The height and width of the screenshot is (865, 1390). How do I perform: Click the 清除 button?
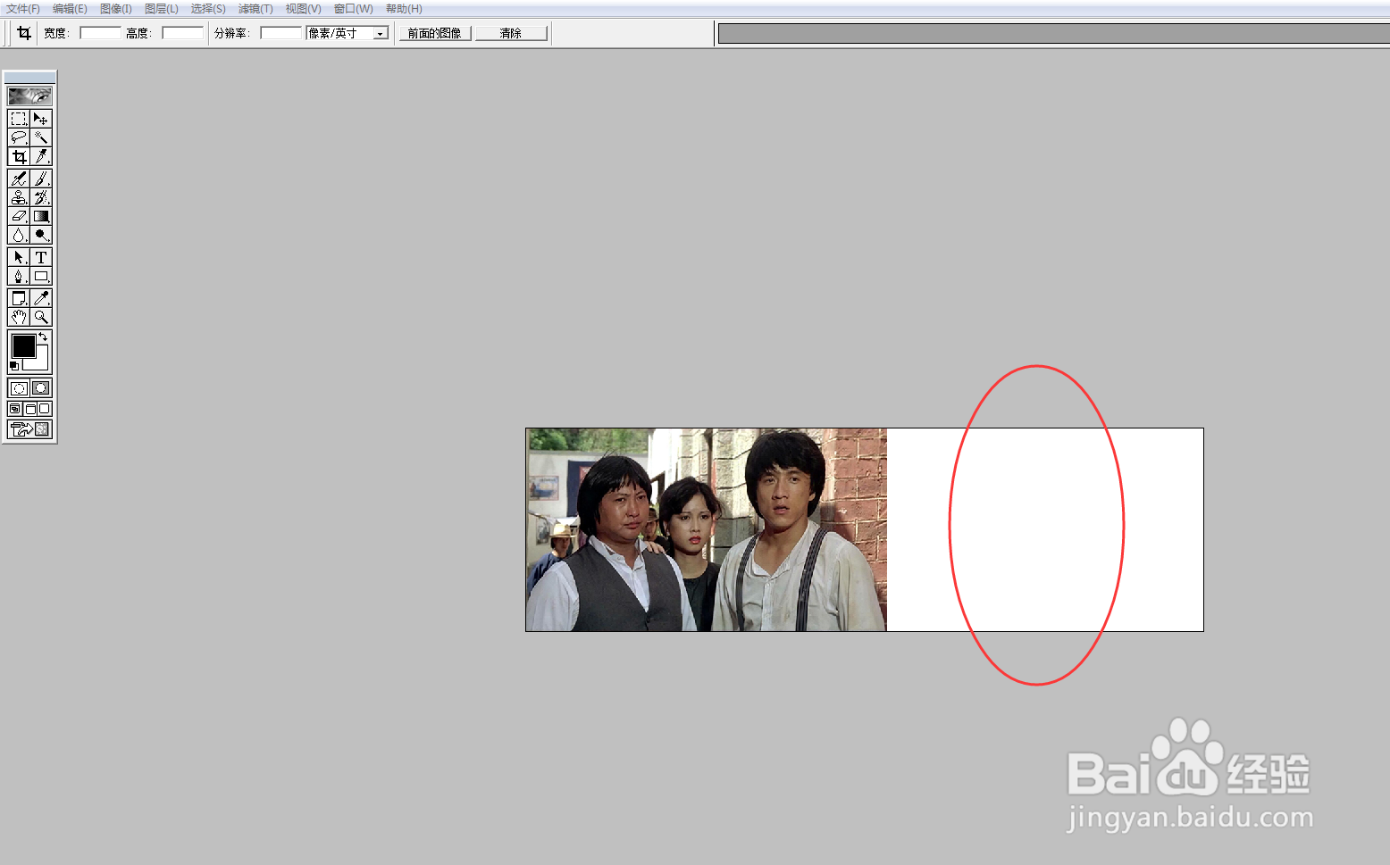(x=511, y=33)
